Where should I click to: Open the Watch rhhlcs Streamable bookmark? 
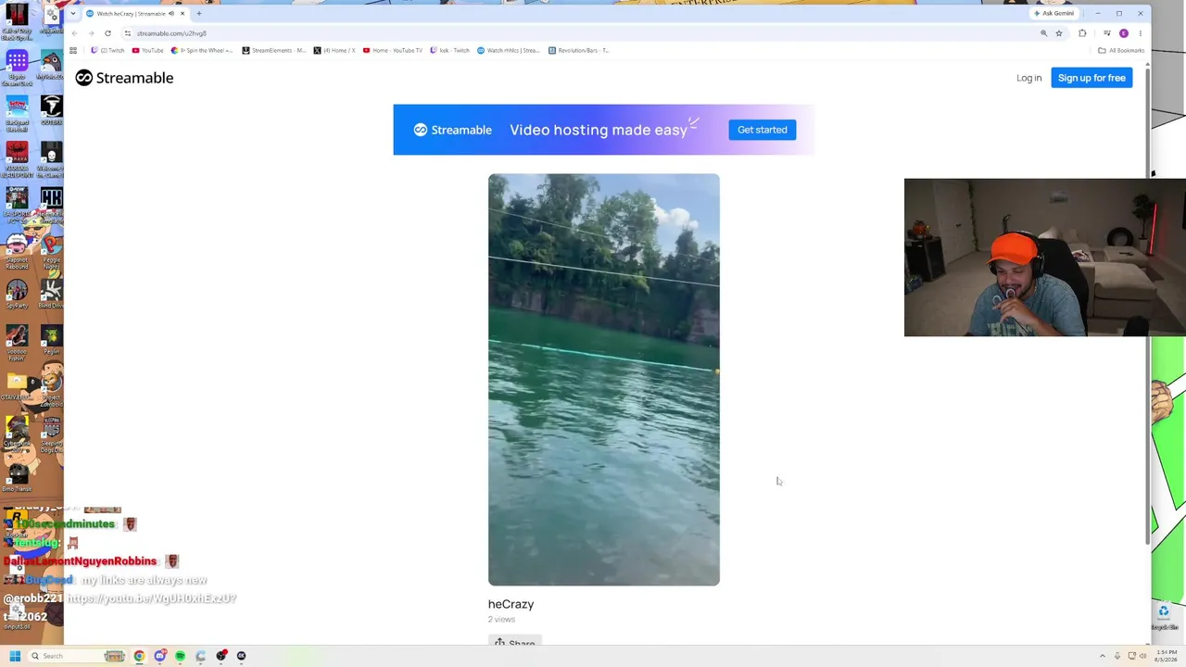pyautogui.click(x=509, y=50)
